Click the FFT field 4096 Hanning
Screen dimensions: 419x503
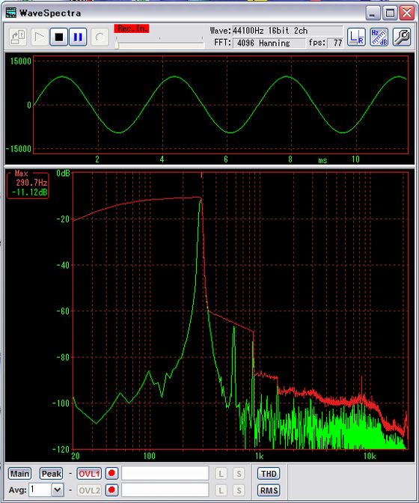coord(269,43)
